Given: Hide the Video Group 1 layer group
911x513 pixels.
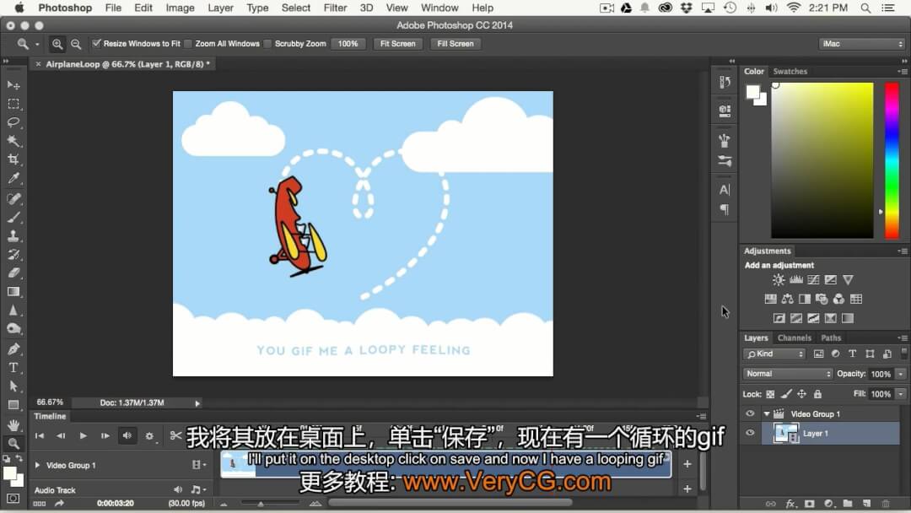Looking at the screenshot, I should (750, 413).
